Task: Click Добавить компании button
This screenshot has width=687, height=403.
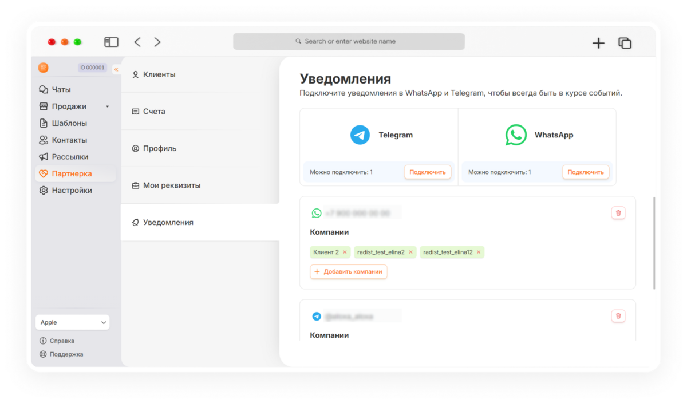Action: [x=349, y=272]
